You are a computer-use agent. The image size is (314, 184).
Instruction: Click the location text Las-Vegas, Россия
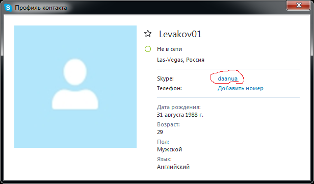point(180,60)
